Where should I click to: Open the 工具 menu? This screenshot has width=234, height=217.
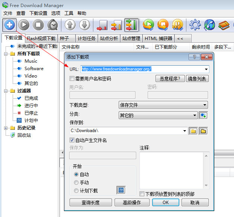pyautogui.click(x=69, y=13)
